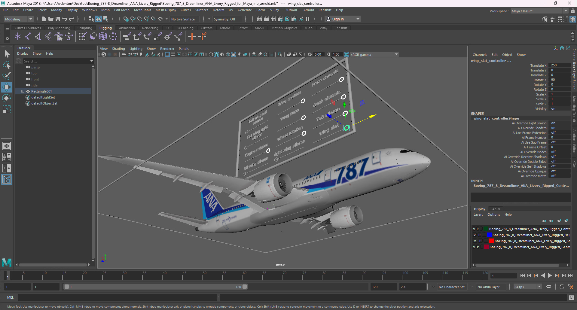The height and width of the screenshot is (310, 577).
Task: Toggle visibility V of the Rigged_Bo layer
Action: point(475,241)
